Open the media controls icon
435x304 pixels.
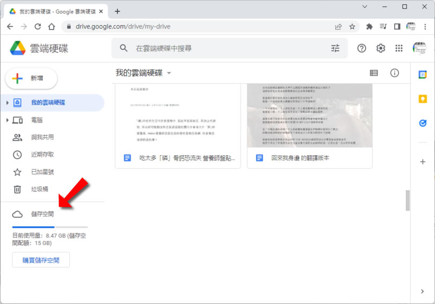(x=383, y=27)
